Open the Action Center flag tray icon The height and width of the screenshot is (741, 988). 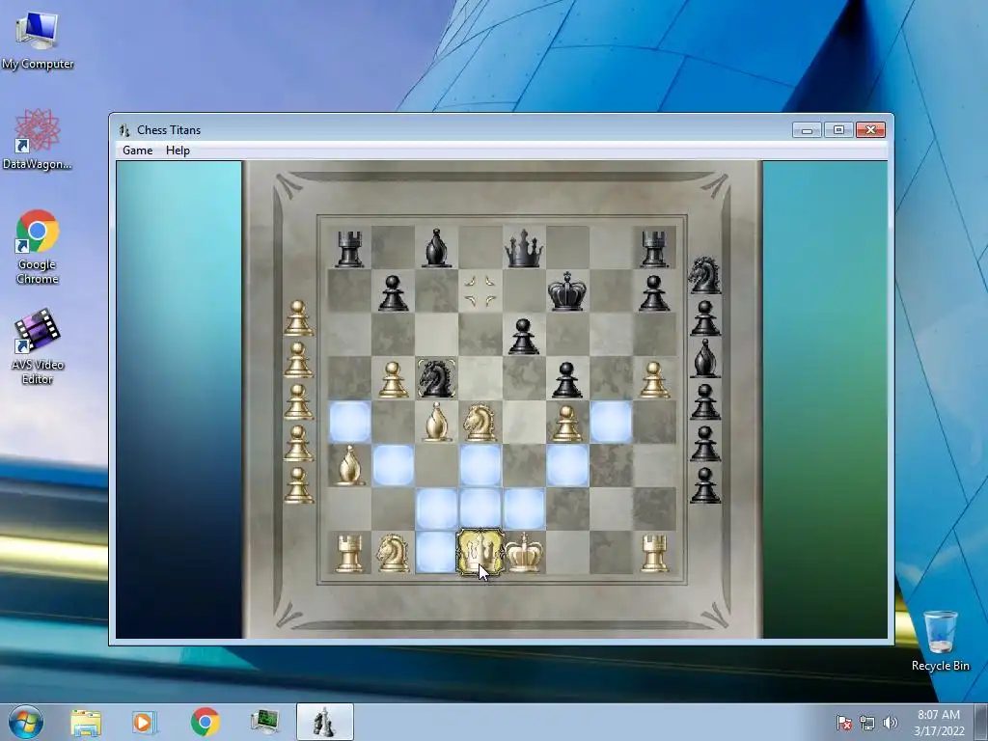click(x=844, y=723)
